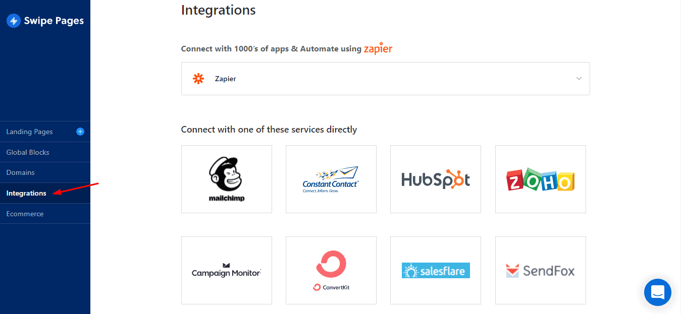Click the plus icon next to Landing Pages

click(x=80, y=132)
